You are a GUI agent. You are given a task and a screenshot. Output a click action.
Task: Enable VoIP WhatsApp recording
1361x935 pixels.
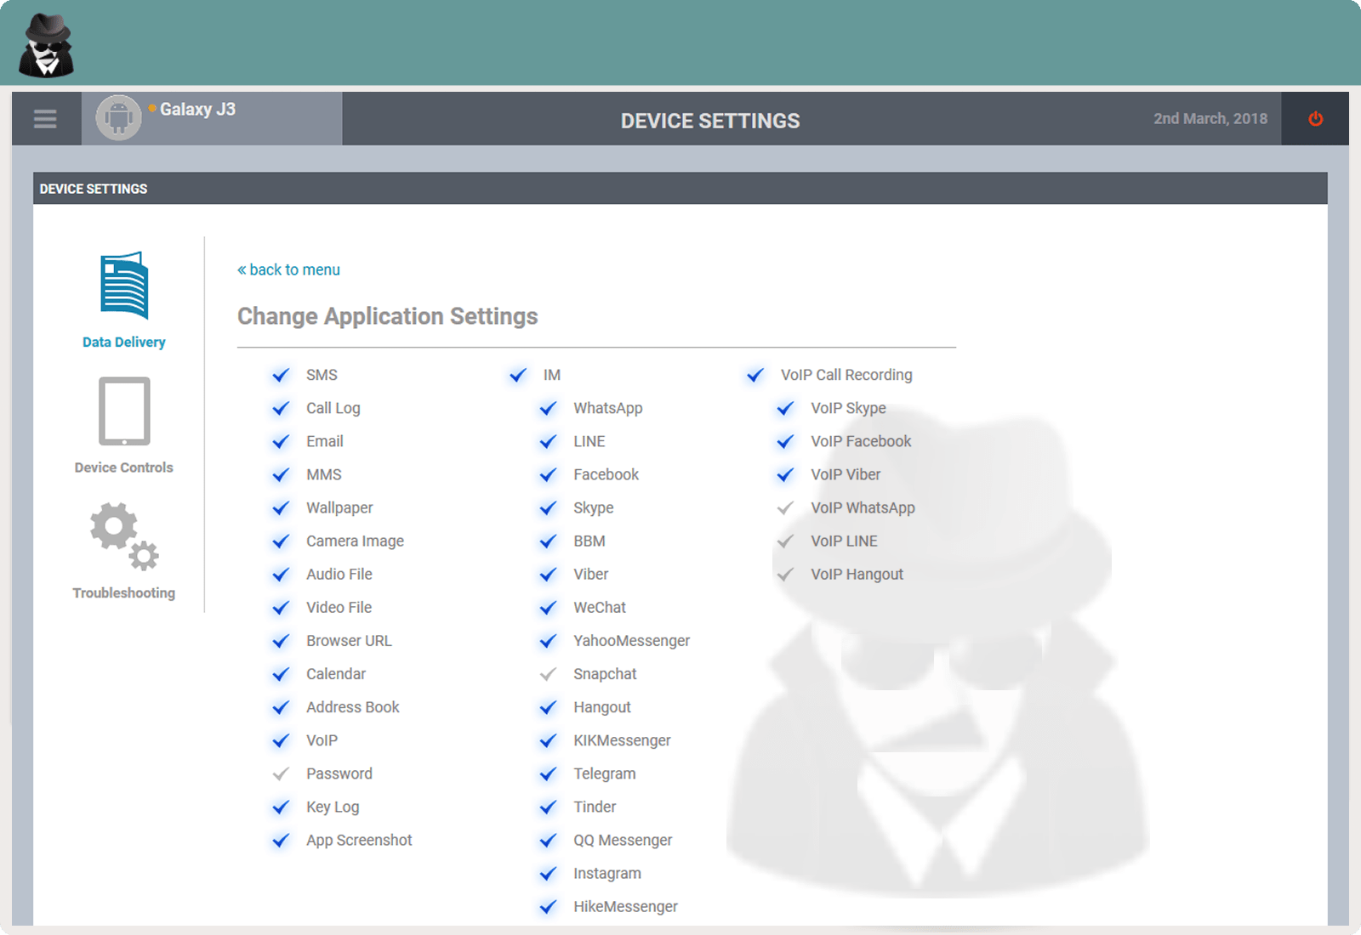point(784,507)
